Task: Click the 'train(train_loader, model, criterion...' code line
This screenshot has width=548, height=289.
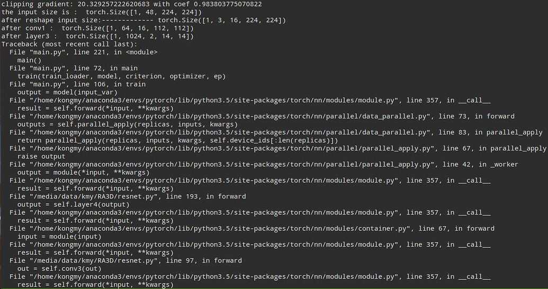Action: pos(121,76)
